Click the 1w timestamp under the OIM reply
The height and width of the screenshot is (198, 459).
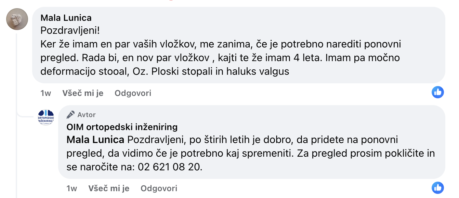[x=71, y=188]
